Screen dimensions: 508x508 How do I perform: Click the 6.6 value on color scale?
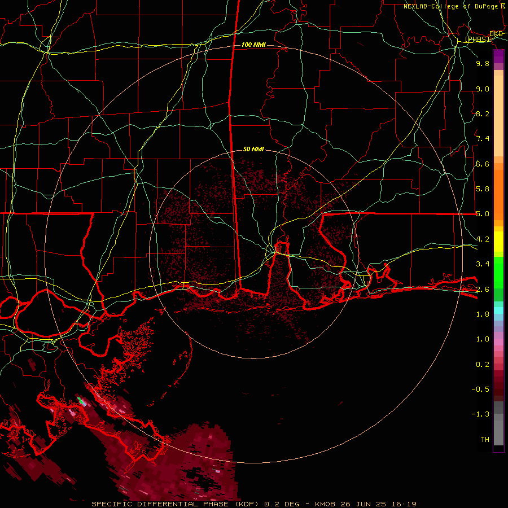click(483, 164)
